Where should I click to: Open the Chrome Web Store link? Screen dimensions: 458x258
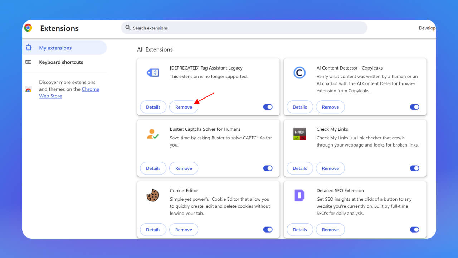point(69,92)
